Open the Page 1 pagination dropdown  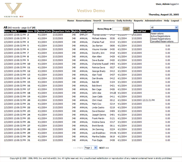(x=91, y=148)
